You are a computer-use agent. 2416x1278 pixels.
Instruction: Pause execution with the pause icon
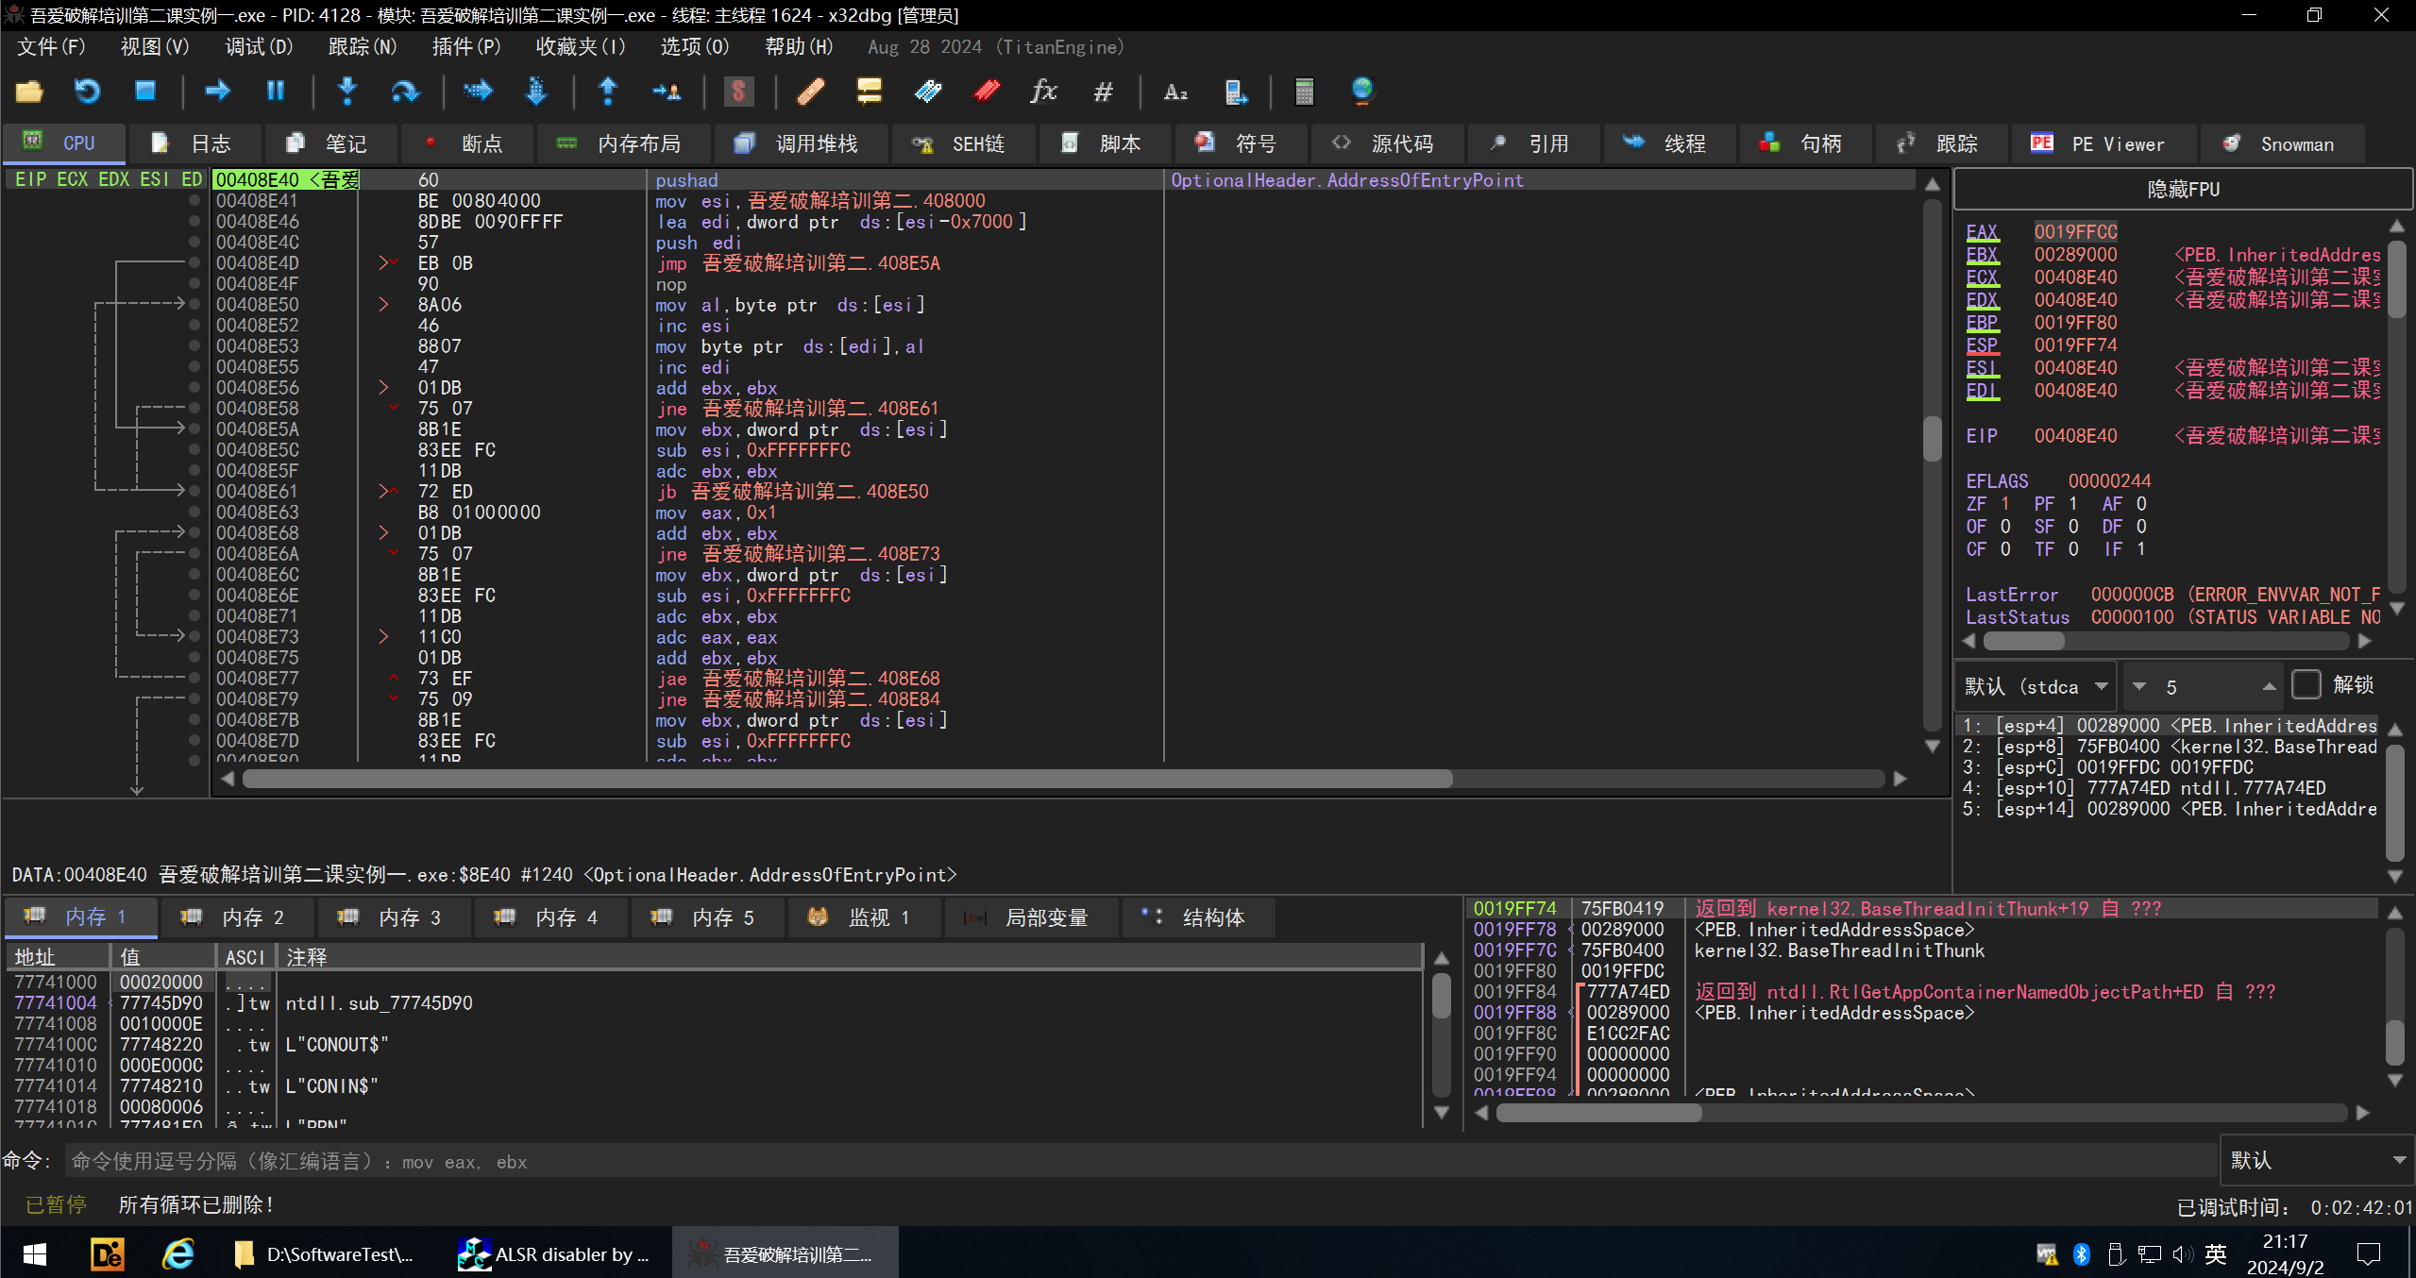[276, 92]
